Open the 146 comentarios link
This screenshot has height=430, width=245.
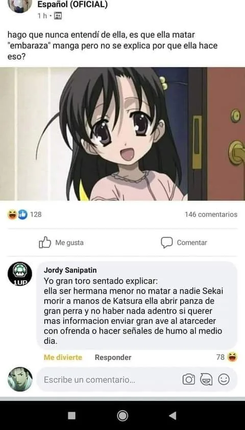coord(211,214)
